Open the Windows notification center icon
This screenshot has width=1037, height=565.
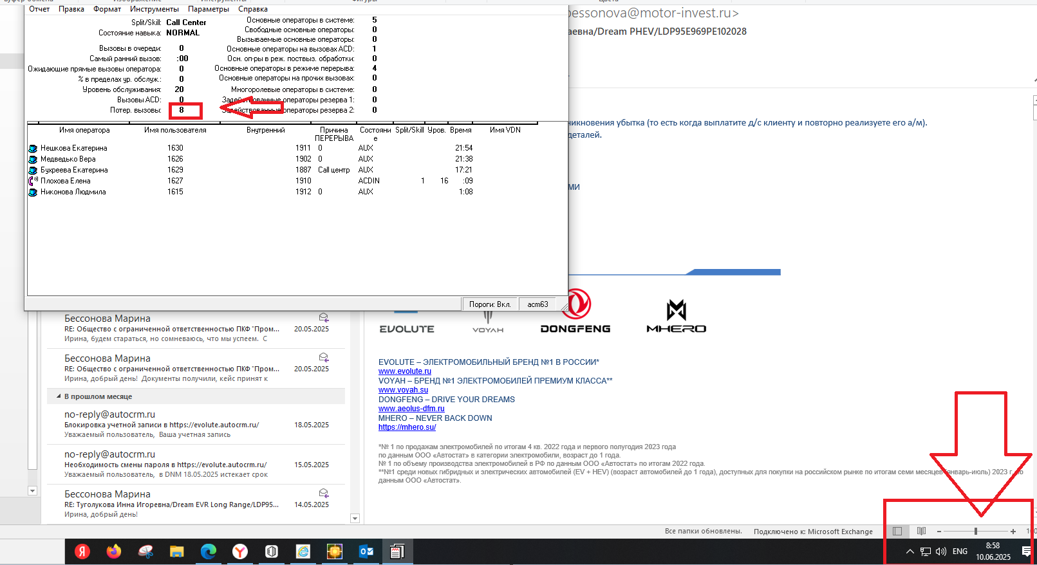pyautogui.click(x=1026, y=551)
